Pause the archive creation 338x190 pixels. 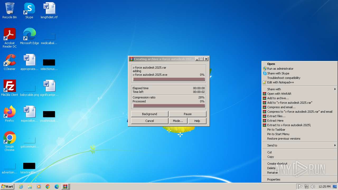pos(187,114)
